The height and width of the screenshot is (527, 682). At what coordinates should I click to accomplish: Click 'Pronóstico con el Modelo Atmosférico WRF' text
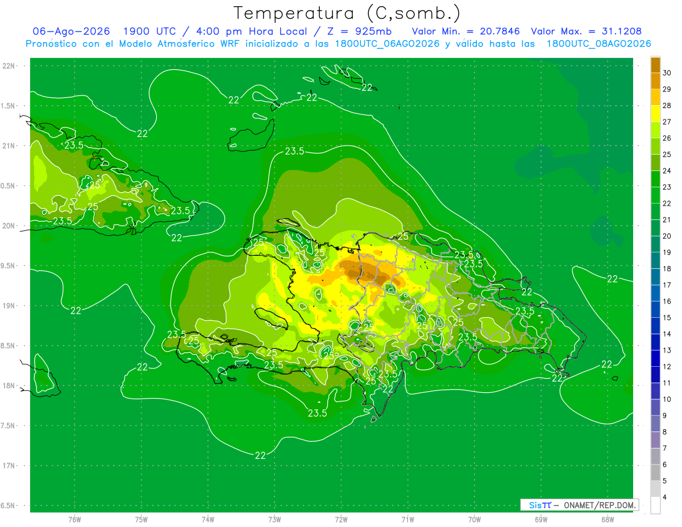point(134,44)
